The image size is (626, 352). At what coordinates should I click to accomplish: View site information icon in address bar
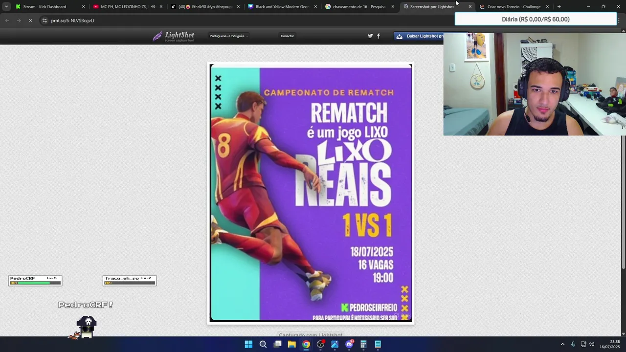45,21
